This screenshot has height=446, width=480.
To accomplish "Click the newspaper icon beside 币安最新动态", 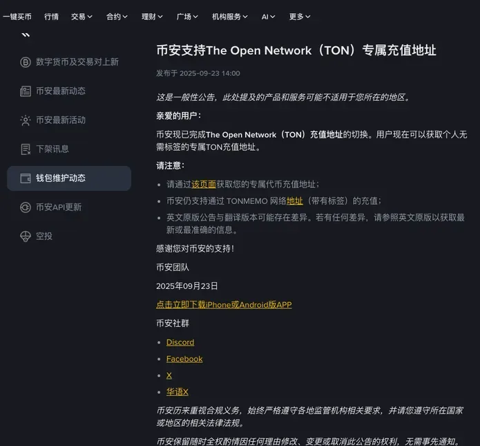I will 26,91.
